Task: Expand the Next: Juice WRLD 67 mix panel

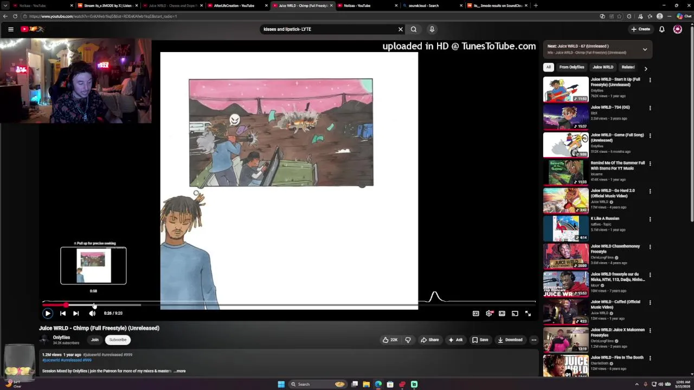Action: pyautogui.click(x=645, y=49)
